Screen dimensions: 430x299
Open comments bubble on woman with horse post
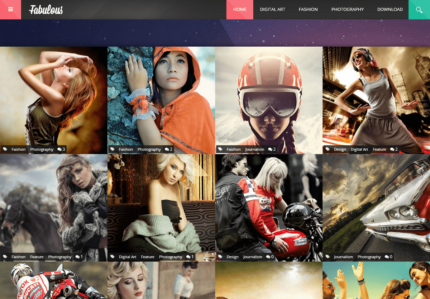coord(79,257)
